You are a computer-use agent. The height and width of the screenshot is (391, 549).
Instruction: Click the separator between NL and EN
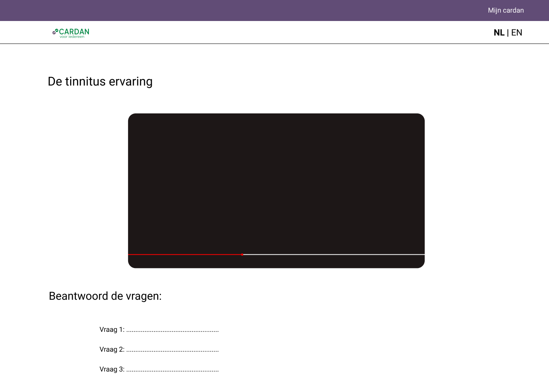(508, 32)
